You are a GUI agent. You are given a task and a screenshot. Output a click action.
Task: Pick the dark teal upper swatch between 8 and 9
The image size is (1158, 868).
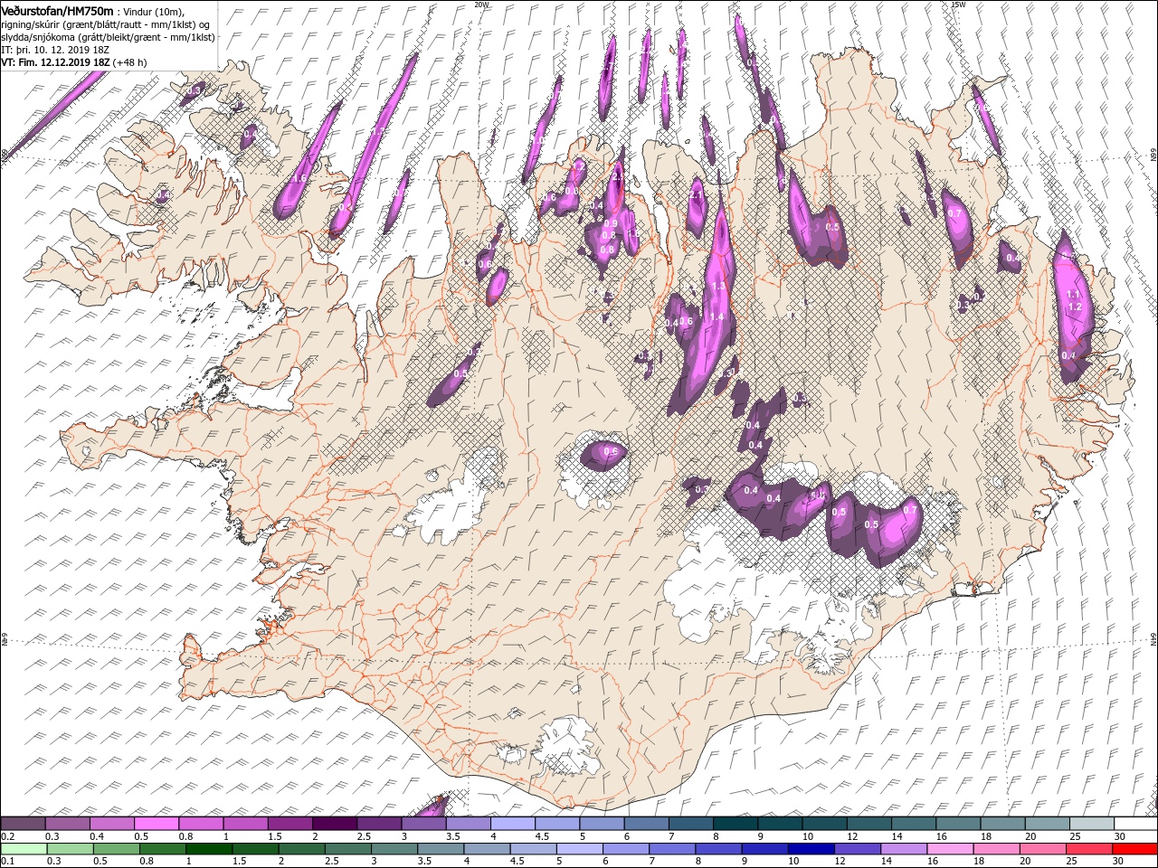(x=736, y=824)
